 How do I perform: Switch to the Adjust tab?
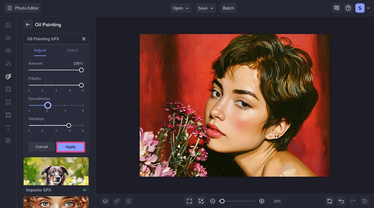[40, 50]
